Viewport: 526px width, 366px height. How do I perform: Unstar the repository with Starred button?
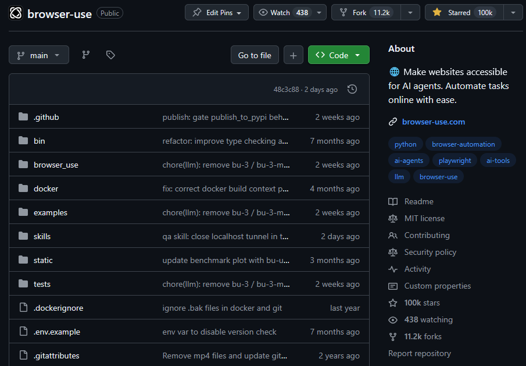[x=464, y=13]
